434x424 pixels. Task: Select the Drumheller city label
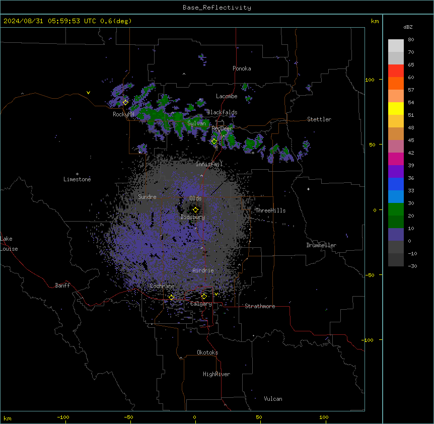pyautogui.click(x=321, y=245)
